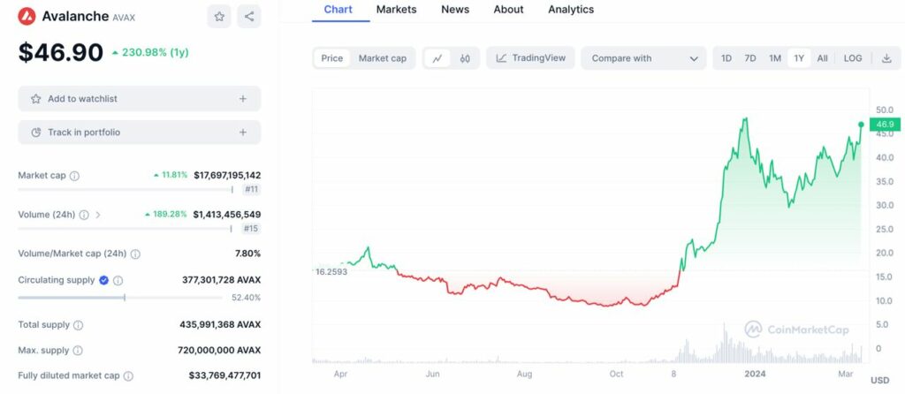This screenshot has width=905, height=394.
Task: Enable LOG scale on chart
Action: pos(853,58)
